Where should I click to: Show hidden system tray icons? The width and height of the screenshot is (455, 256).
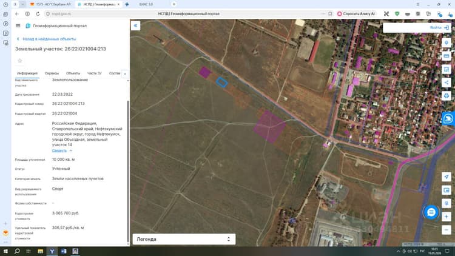[398, 251]
